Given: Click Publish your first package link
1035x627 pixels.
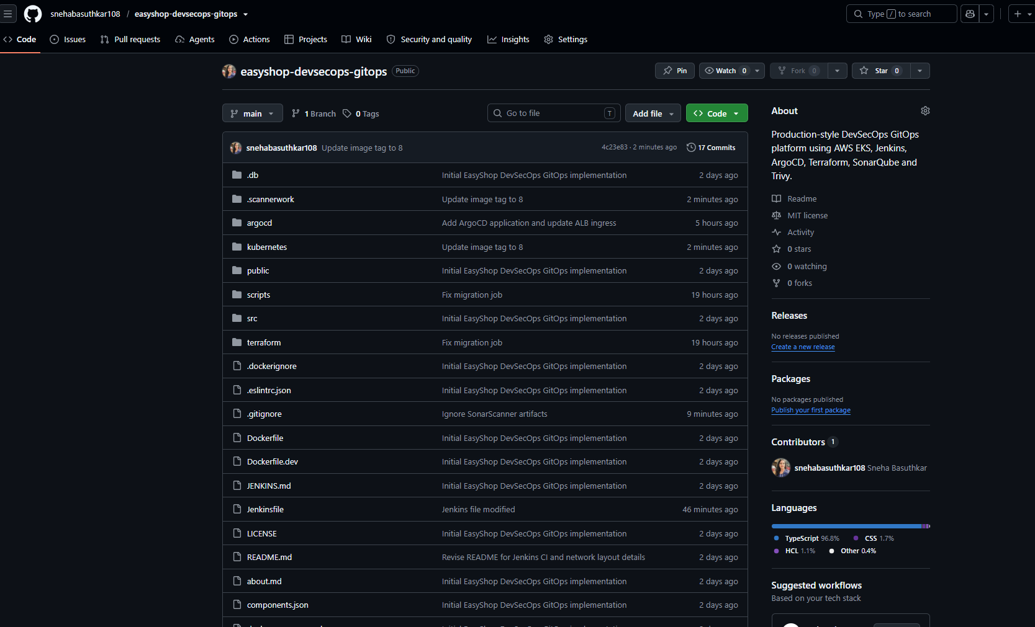Looking at the screenshot, I should (811, 411).
